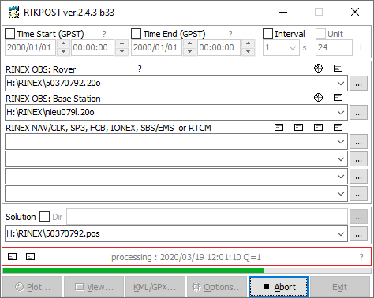Toggle the Interval checkbox

tap(267, 34)
